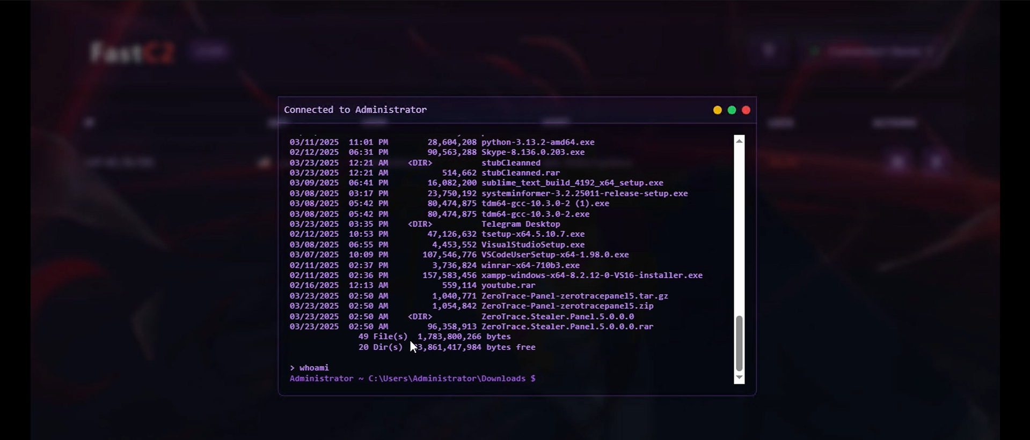Select sublime_text_build_4192_x64_setup.exe entry
Viewport: 1030px width, 440px height.
pyautogui.click(x=476, y=183)
